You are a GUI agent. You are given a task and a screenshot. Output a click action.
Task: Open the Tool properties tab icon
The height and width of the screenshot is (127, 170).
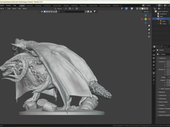coord(154,51)
